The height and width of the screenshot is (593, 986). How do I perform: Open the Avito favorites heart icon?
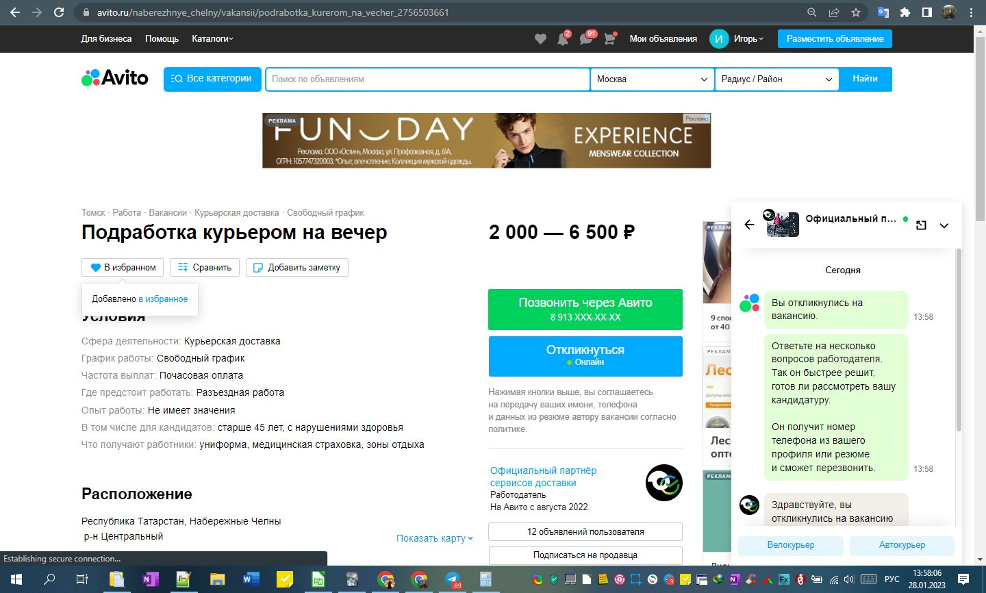(x=540, y=39)
